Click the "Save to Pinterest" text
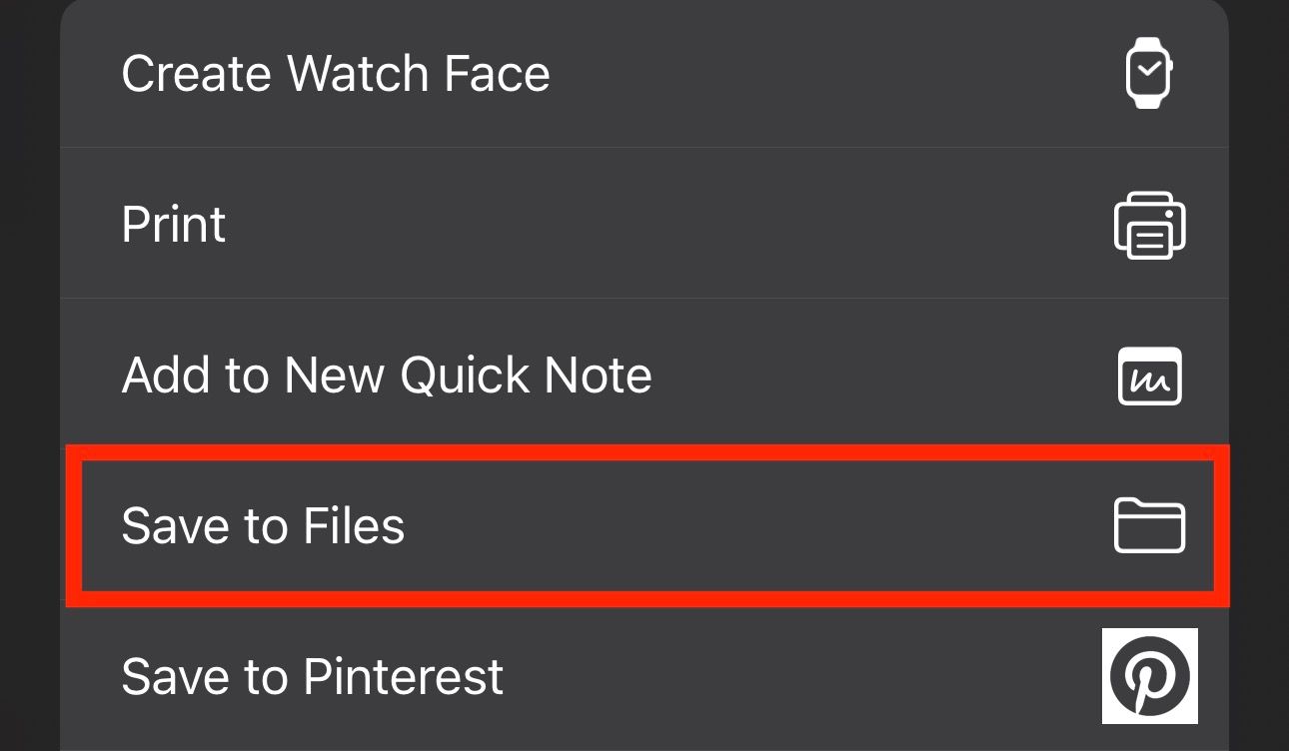This screenshot has height=751, width=1289. pos(312,677)
